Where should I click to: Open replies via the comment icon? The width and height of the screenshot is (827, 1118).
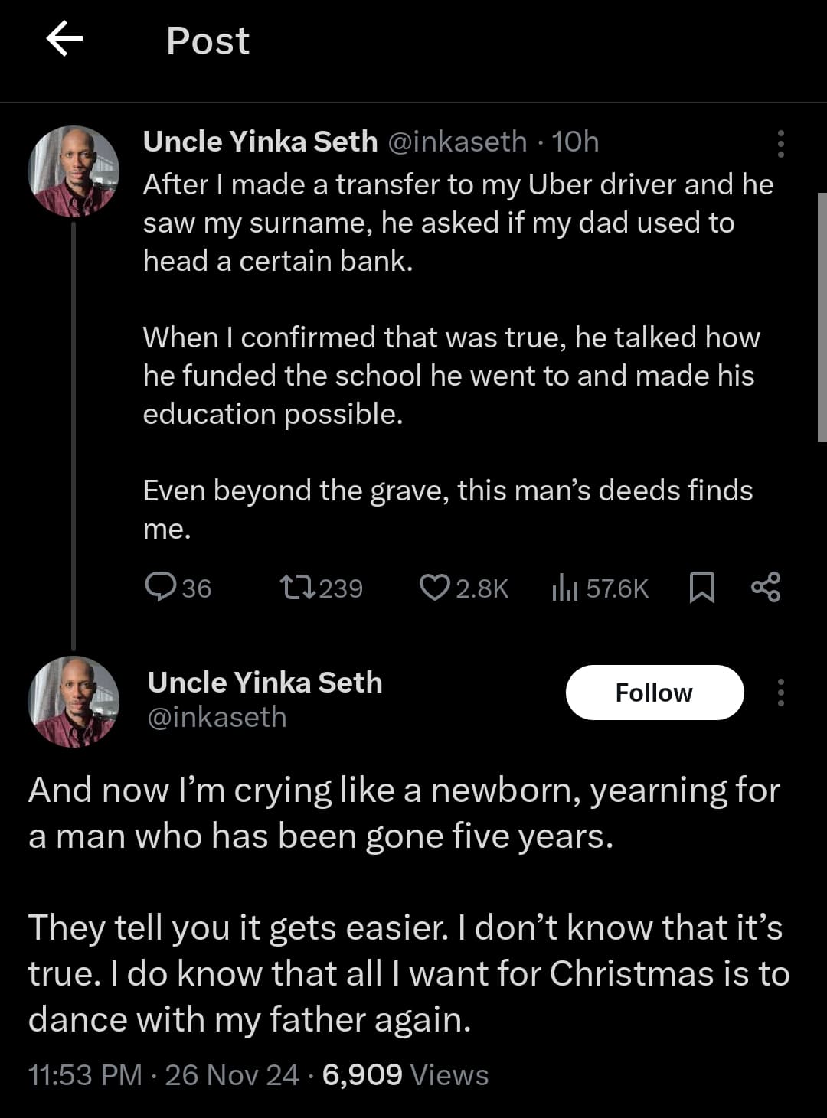point(161,587)
